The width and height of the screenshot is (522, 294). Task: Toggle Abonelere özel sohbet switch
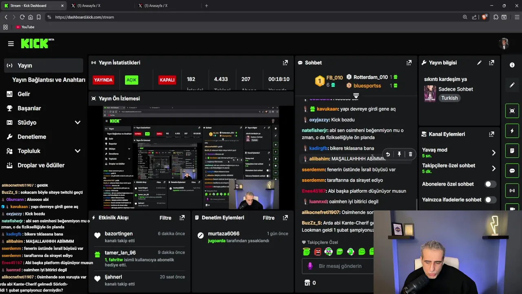(491, 184)
